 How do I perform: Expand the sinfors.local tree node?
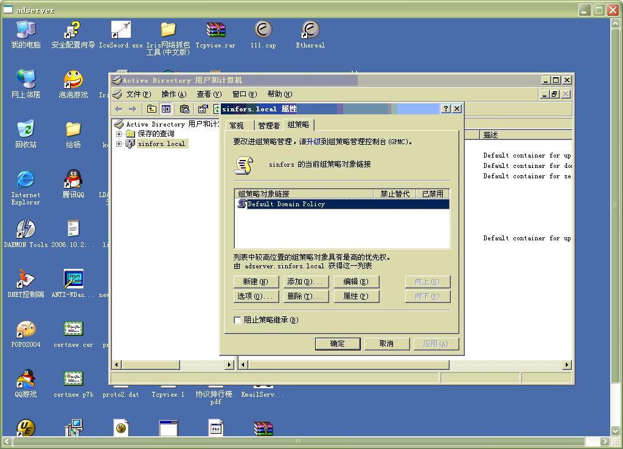(x=119, y=144)
